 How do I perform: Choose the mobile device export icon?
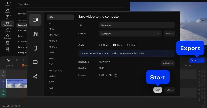35,48
